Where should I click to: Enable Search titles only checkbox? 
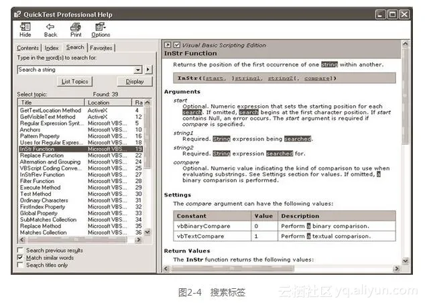[x=20, y=265]
